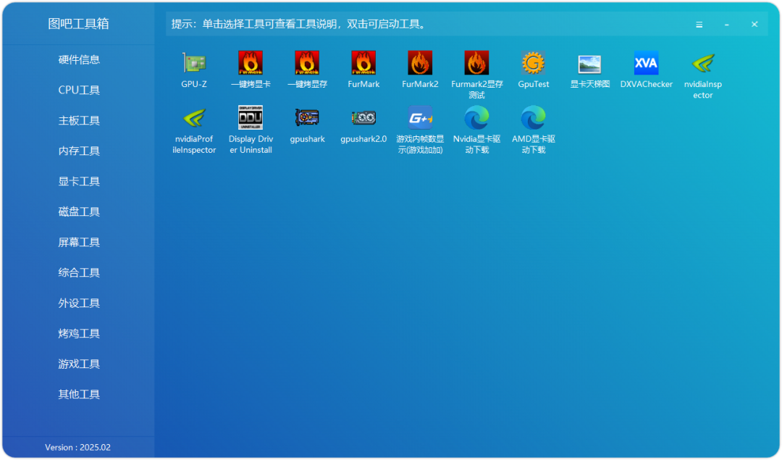Click the 图吧工具箱 title text
The height and width of the screenshot is (460, 782).
click(78, 24)
